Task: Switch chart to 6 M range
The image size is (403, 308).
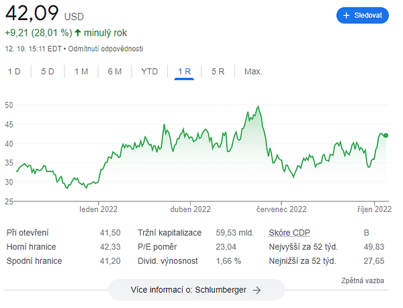Action: 115,71
